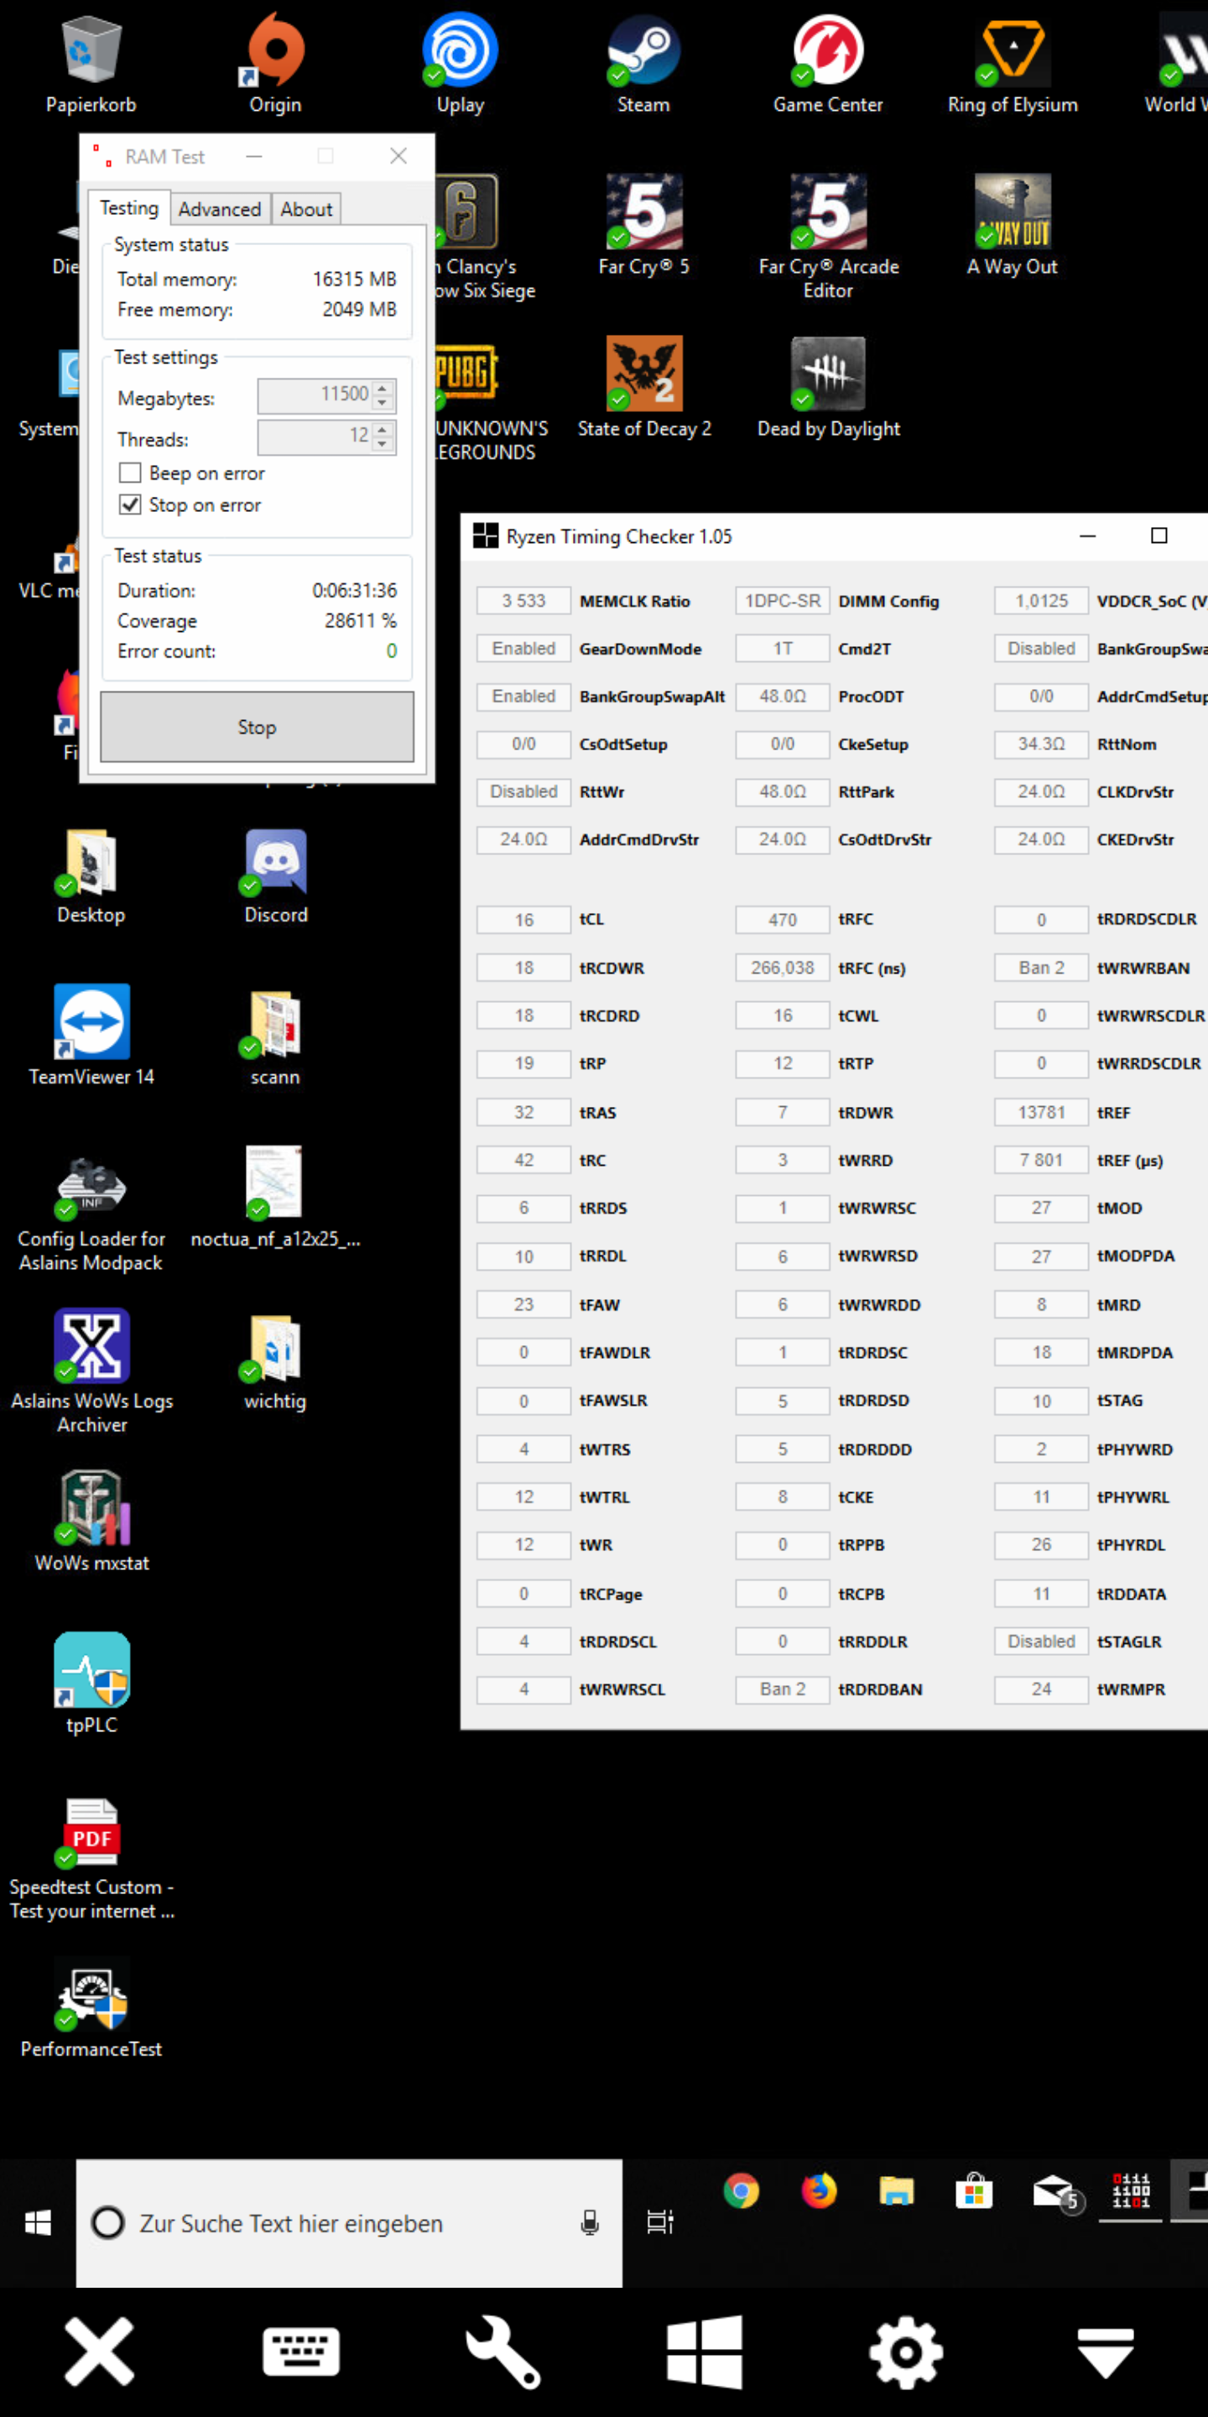Launch State of Decay 2 icon
The height and width of the screenshot is (2417, 1208).
point(643,389)
